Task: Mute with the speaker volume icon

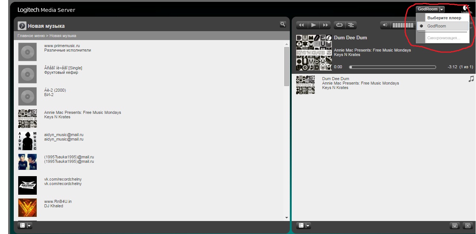Action: [385, 25]
